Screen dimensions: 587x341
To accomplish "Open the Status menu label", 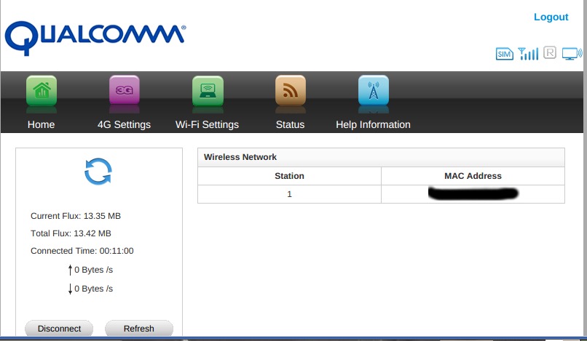I will (x=290, y=124).
